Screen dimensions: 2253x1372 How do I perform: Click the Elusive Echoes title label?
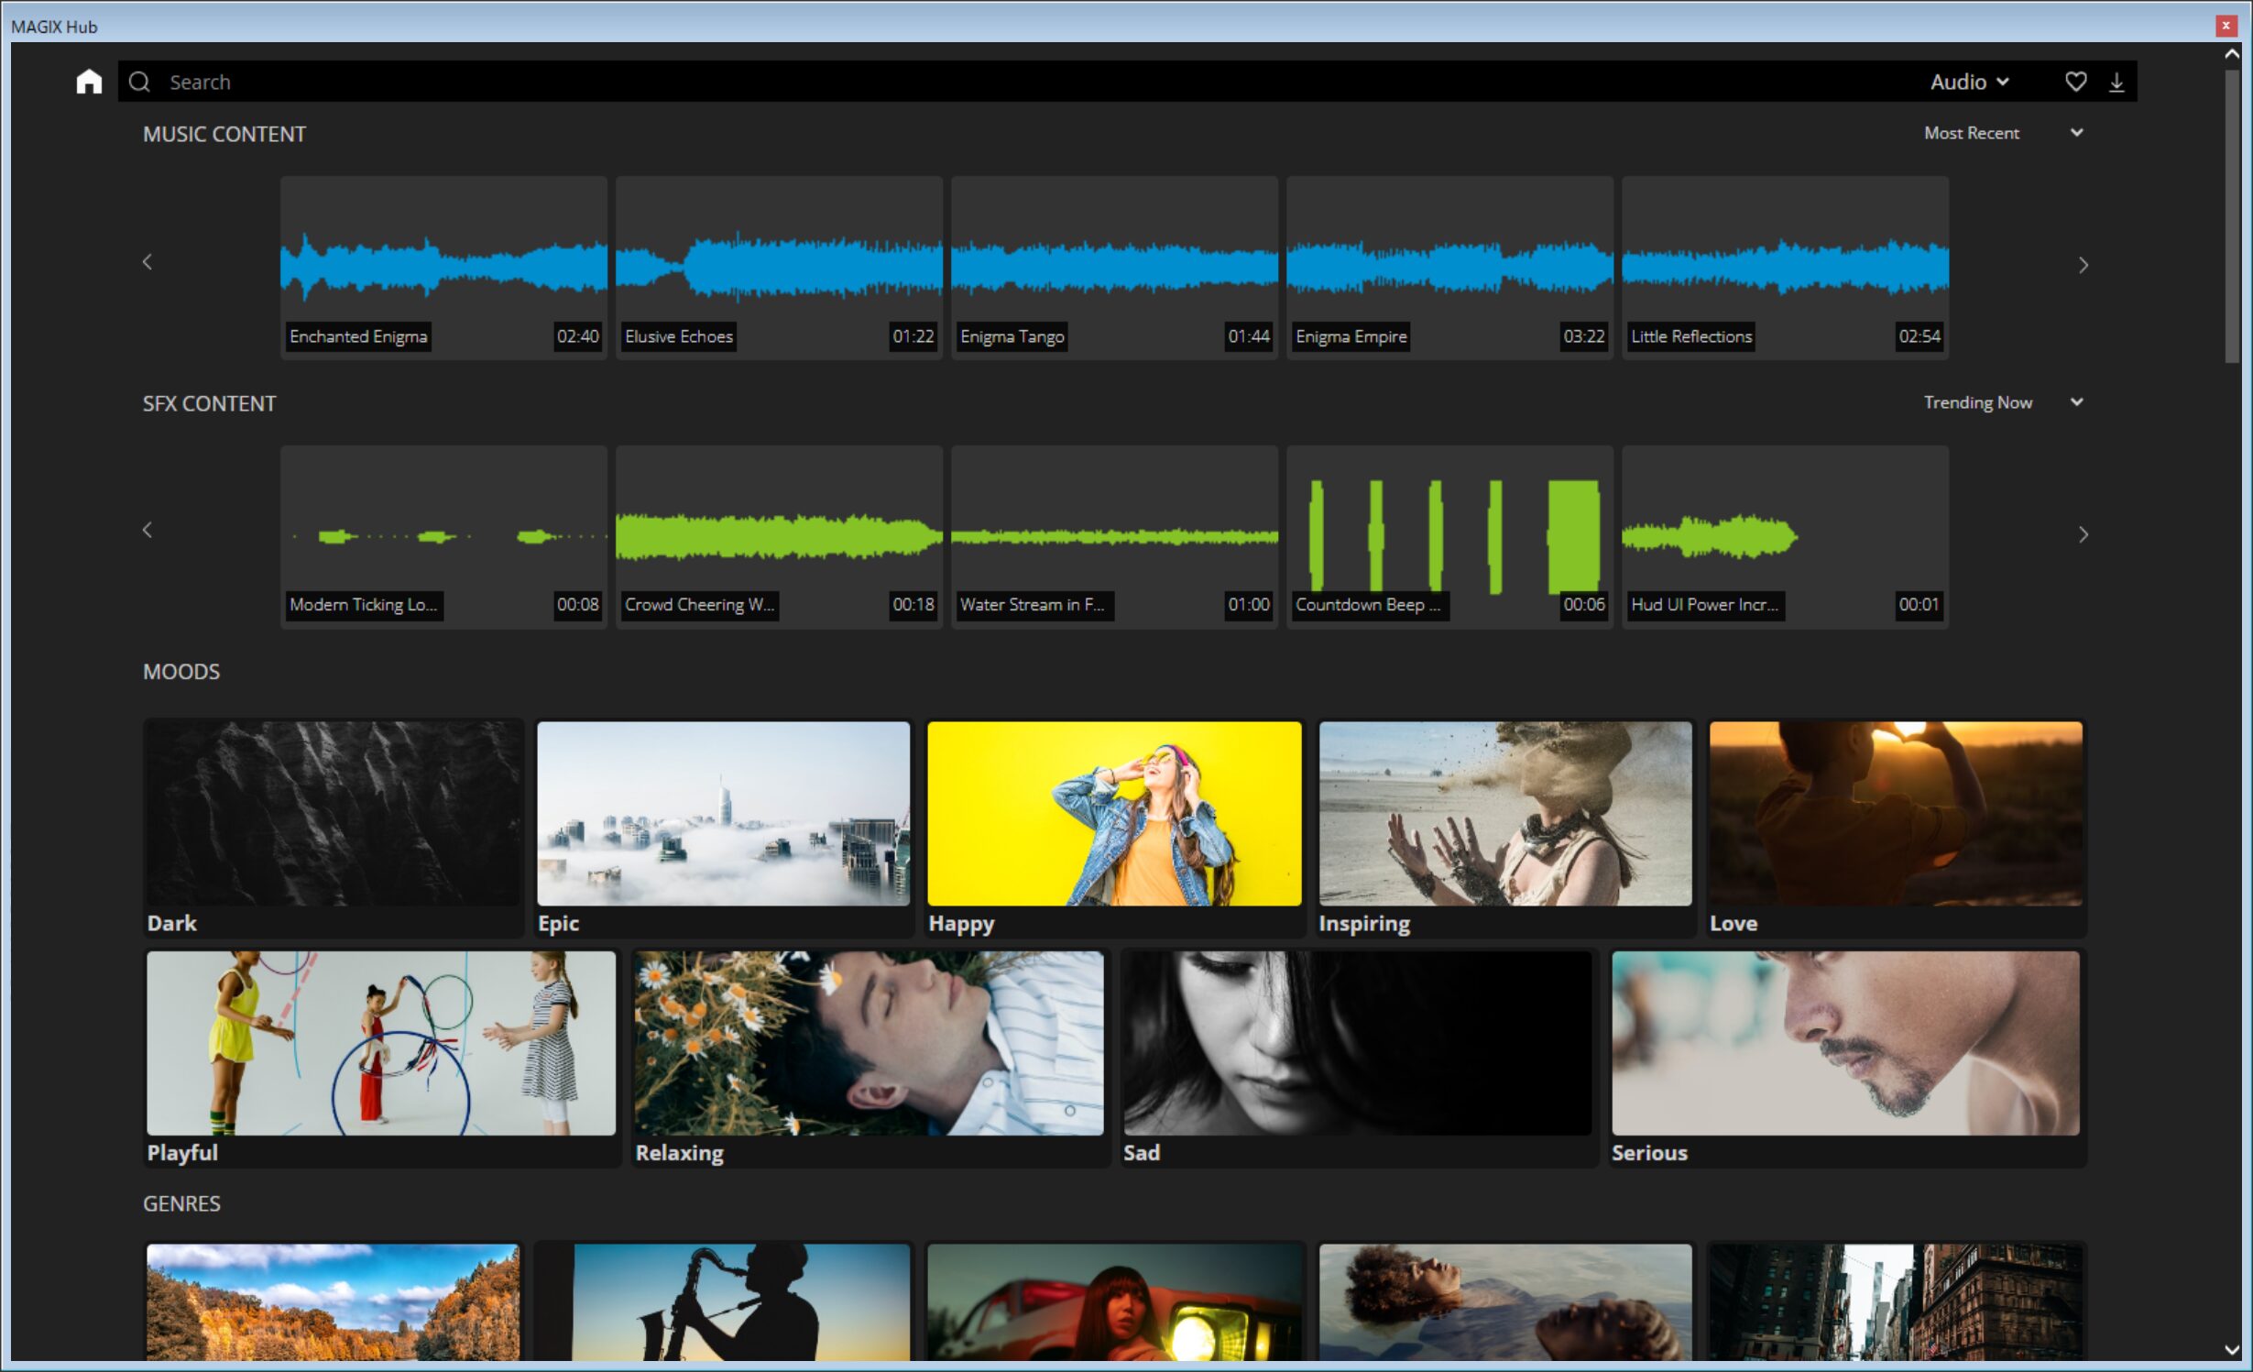click(x=679, y=336)
